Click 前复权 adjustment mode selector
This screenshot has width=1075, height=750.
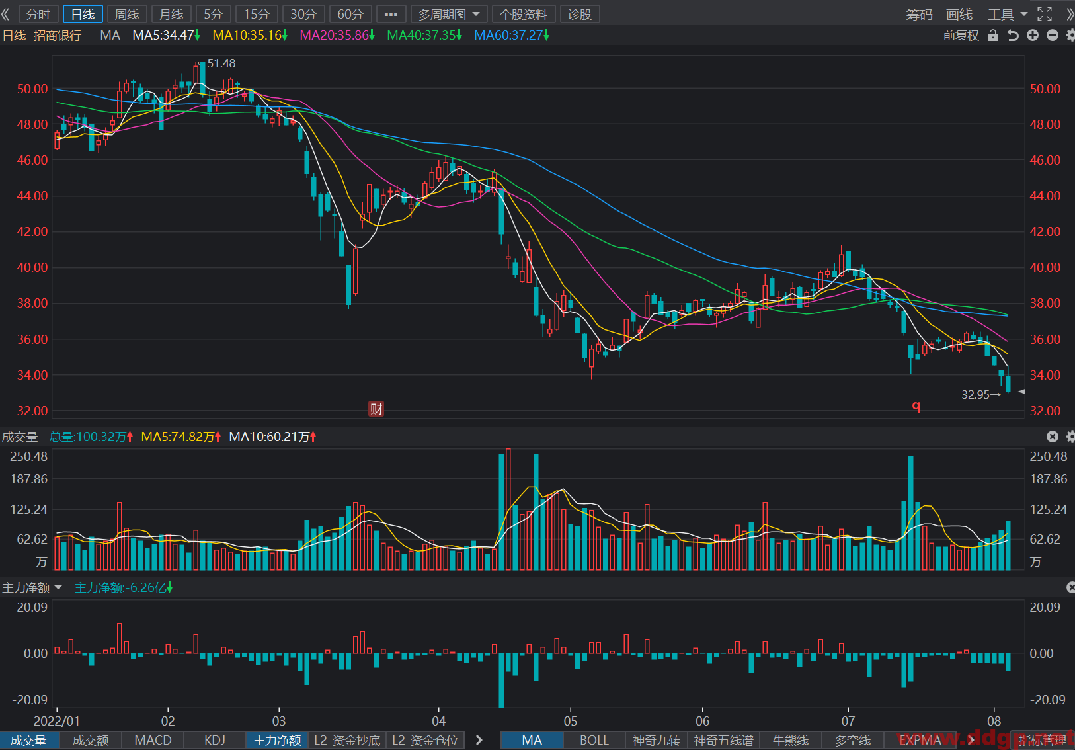(x=961, y=35)
